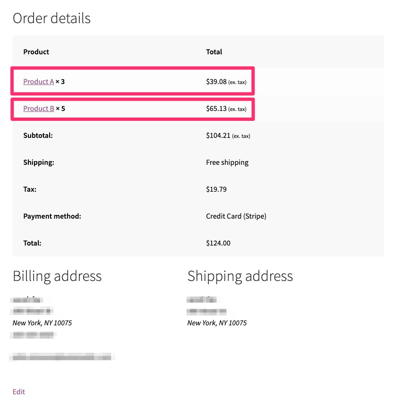The width and height of the screenshot is (393, 399).
Task: Select the highlighted Product B row
Action: 132,109
